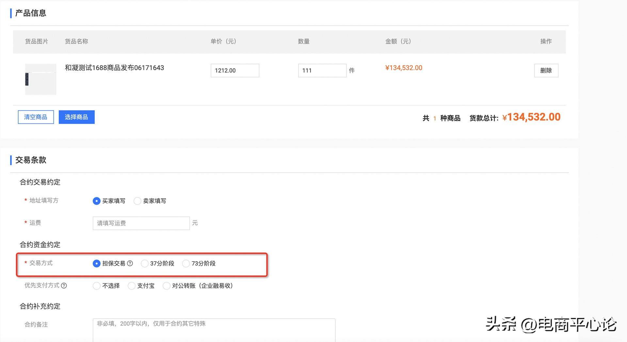Choose 73分阶段 transaction method
Image resolution: width=627 pixels, height=342 pixels.
coord(186,263)
